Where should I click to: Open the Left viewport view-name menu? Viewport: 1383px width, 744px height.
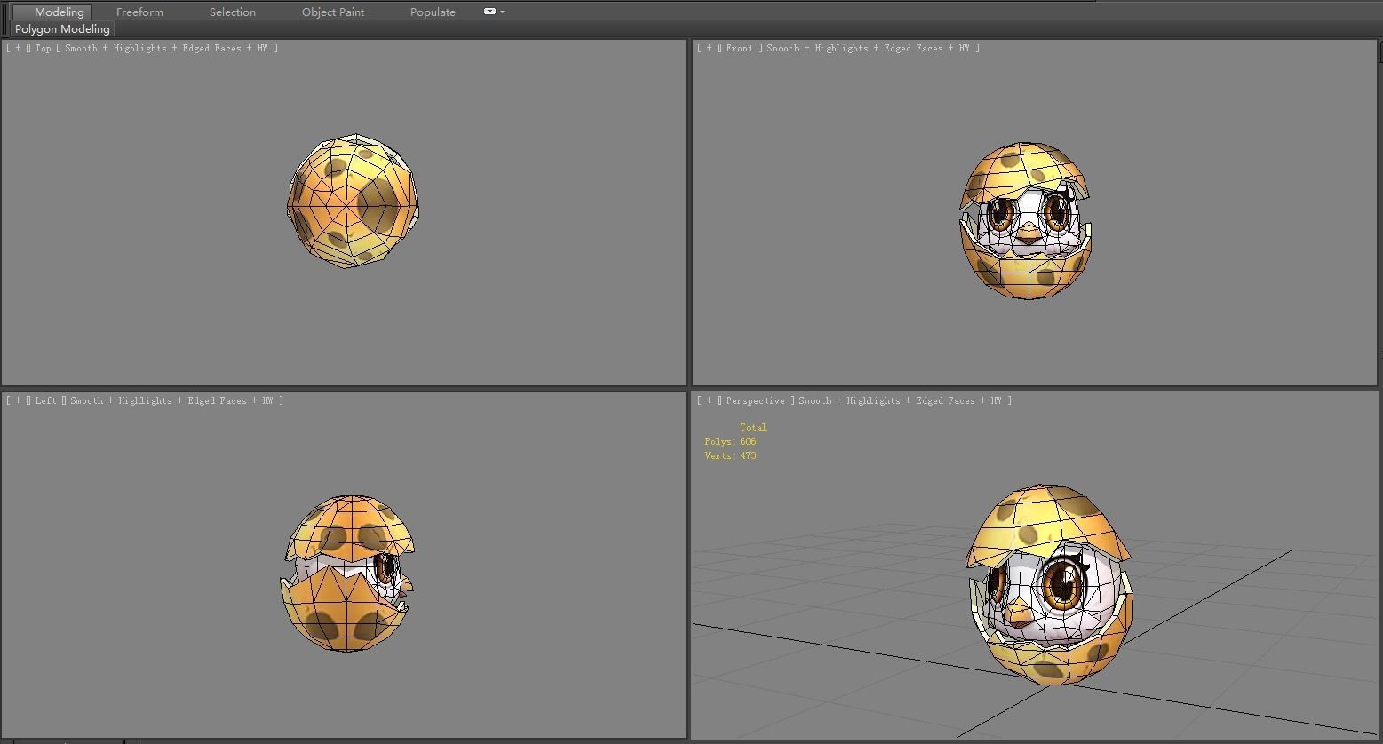click(45, 400)
